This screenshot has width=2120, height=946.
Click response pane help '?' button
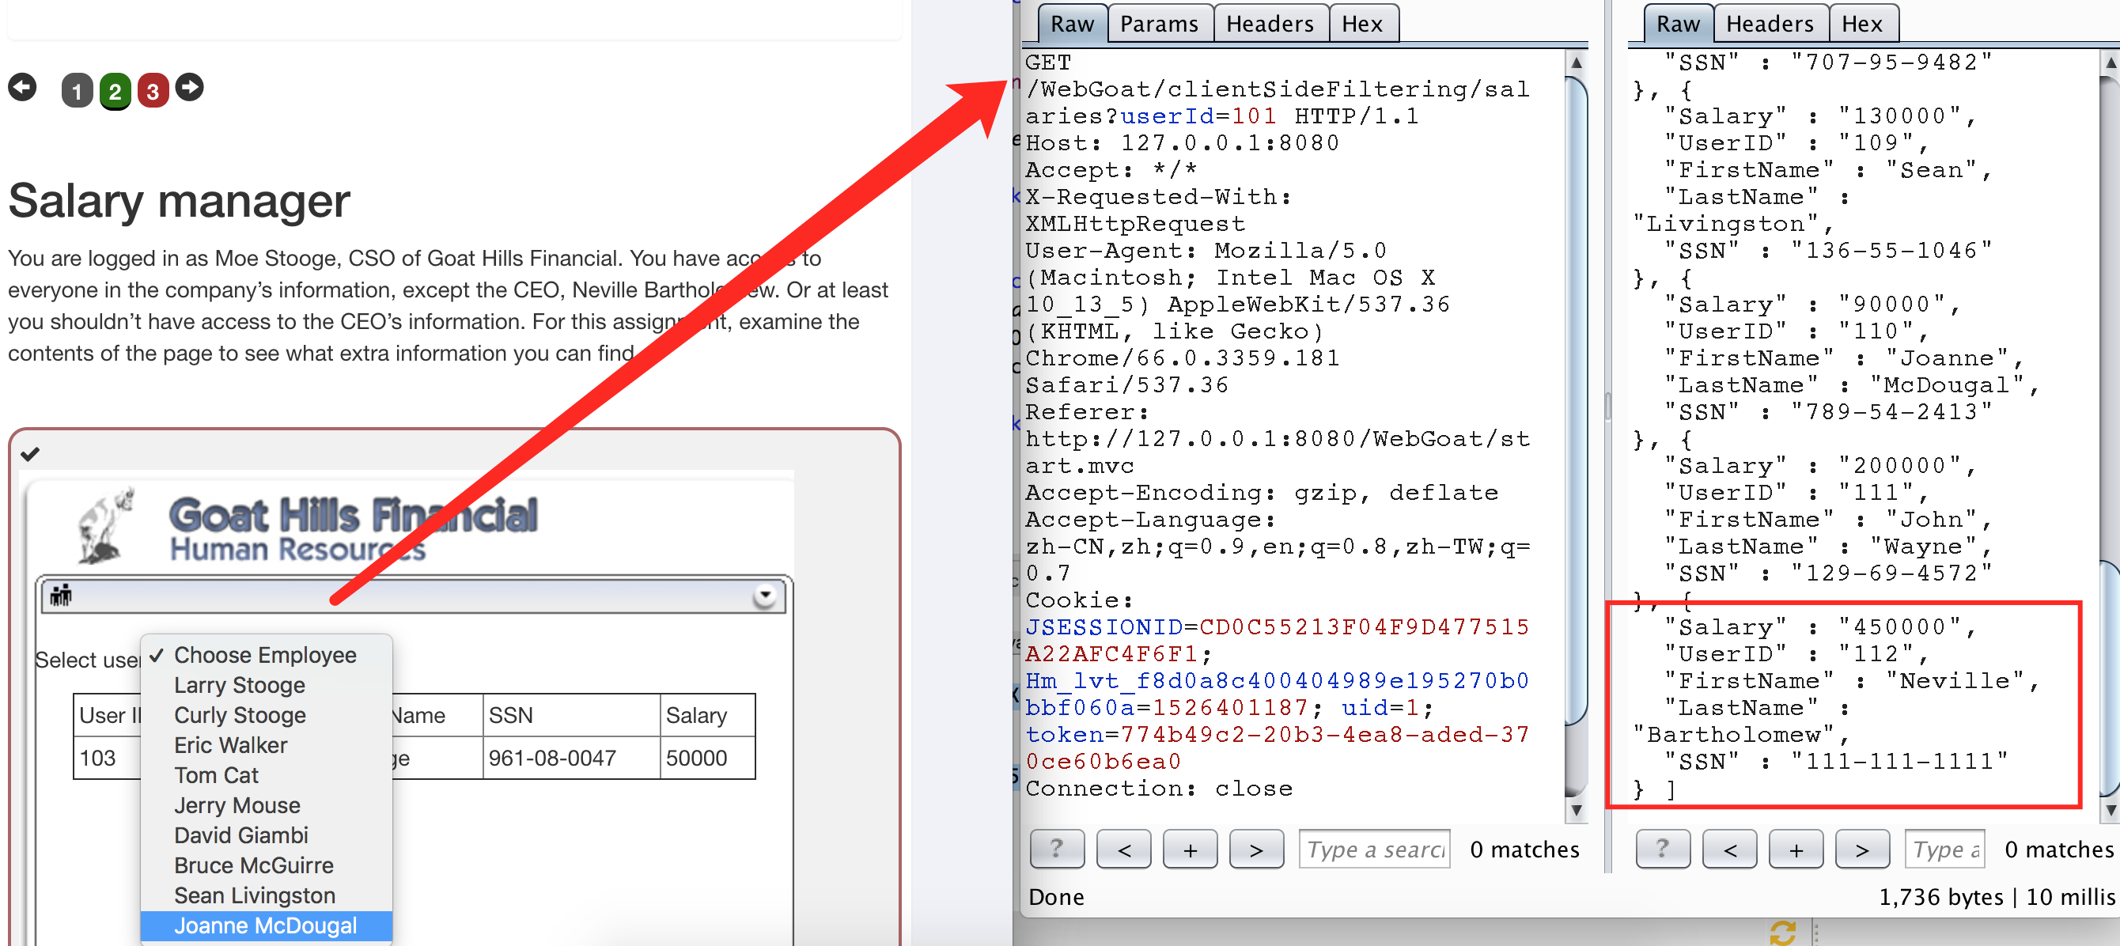coord(1663,849)
